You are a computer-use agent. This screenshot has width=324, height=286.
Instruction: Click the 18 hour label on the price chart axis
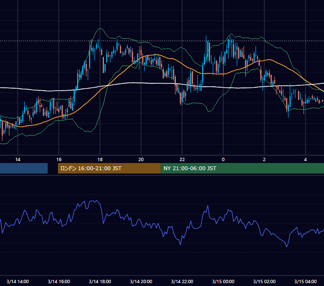click(100, 160)
